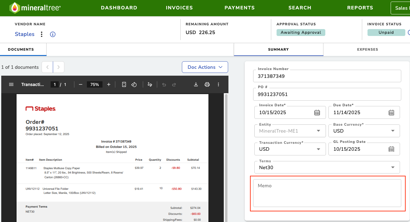The height and width of the screenshot is (222, 410).
Task: Click 'Billed on October 15, 2025' text
Action: [116, 147]
